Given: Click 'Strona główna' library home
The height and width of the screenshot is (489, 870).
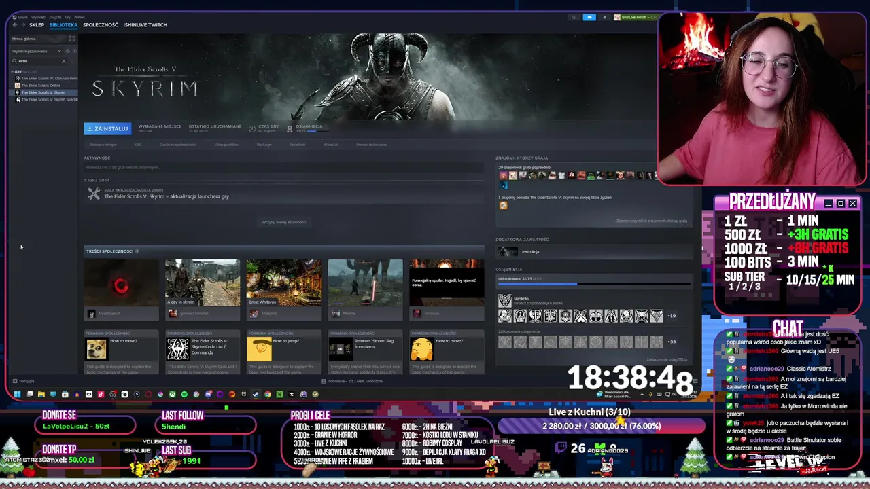Looking at the screenshot, I should tap(37, 39).
